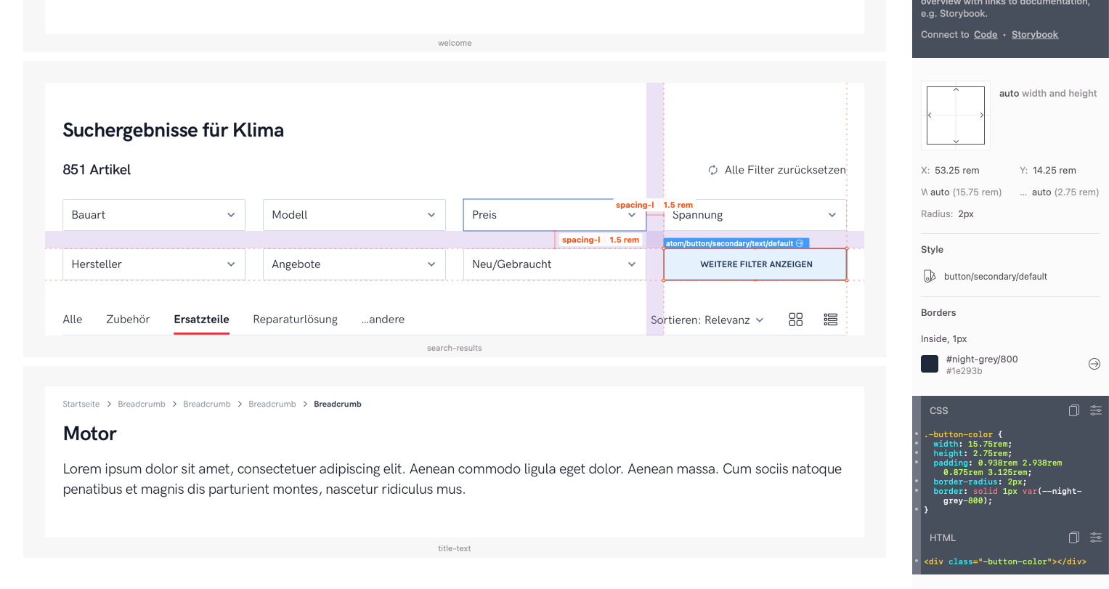Copy the HTML code snippet

[1074, 537]
